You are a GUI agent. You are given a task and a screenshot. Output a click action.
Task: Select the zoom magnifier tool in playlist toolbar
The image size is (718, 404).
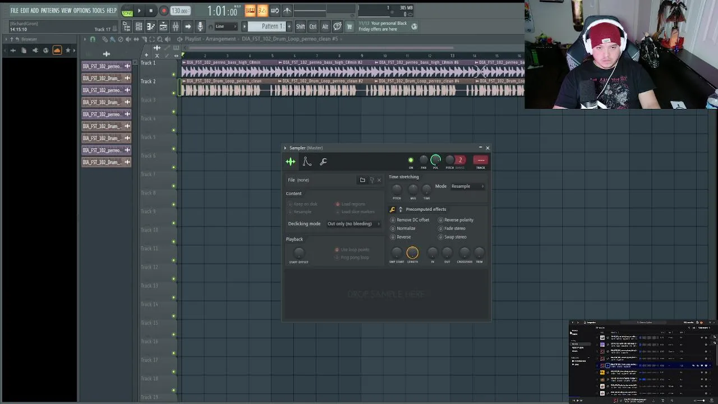[x=160, y=39]
